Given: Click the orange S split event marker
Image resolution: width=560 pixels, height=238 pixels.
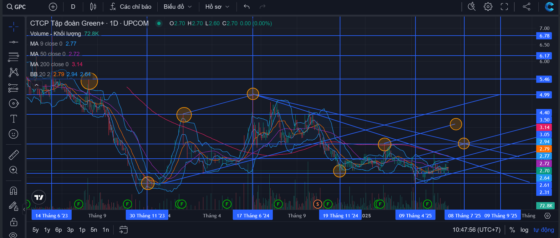Looking at the screenshot, I should (318, 204).
